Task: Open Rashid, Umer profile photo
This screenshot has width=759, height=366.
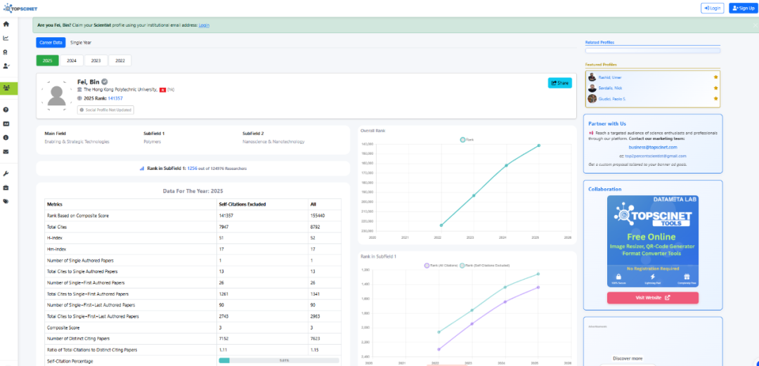Action: coord(592,77)
